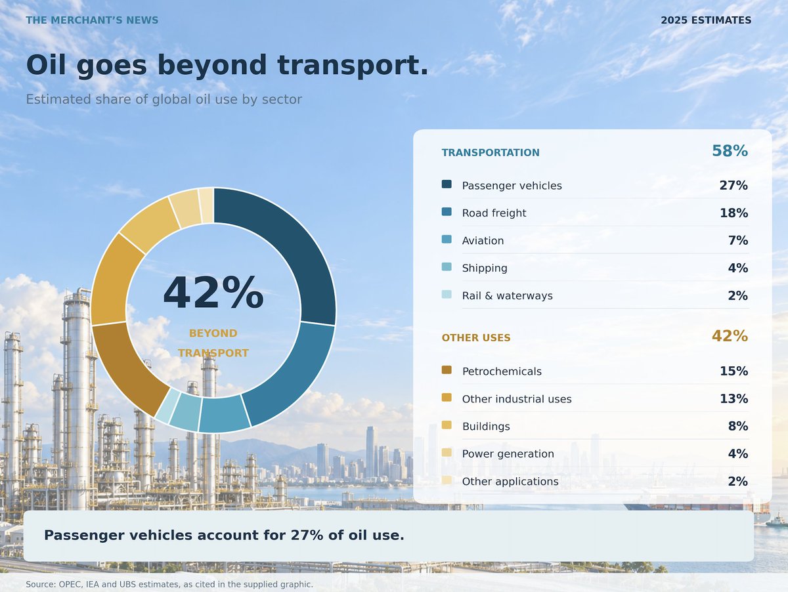This screenshot has height=592, width=788.
Task: Click the TRANSPORTATION section heading
Action: [x=491, y=153]
